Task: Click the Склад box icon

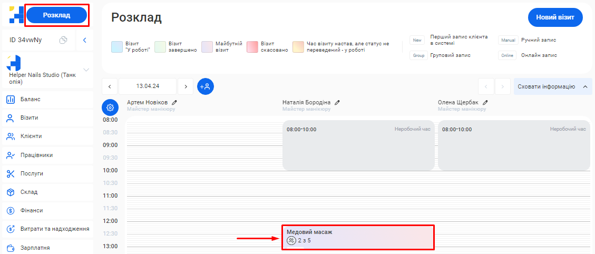Action: tap(10, 192)
